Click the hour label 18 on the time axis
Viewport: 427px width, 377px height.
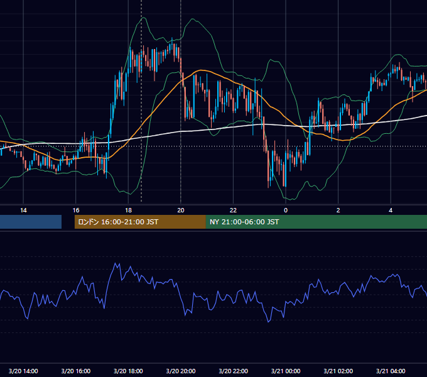pos(128,210)
